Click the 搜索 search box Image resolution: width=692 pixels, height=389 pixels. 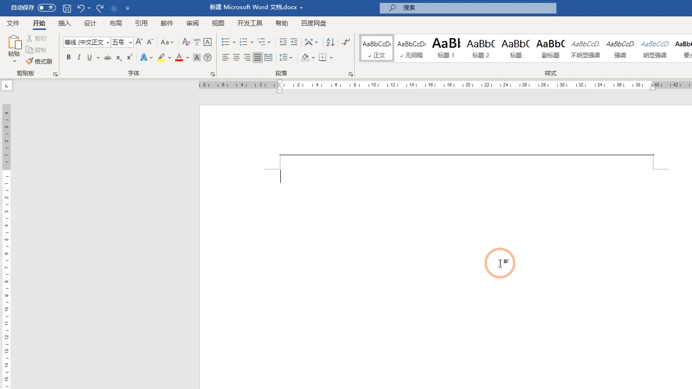[x=468, y=8]
